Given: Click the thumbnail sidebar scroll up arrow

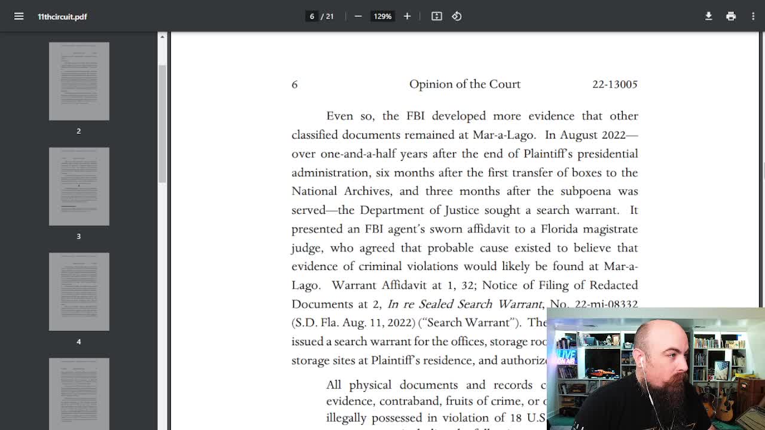Looking at the screenshot, I should 162,37.
